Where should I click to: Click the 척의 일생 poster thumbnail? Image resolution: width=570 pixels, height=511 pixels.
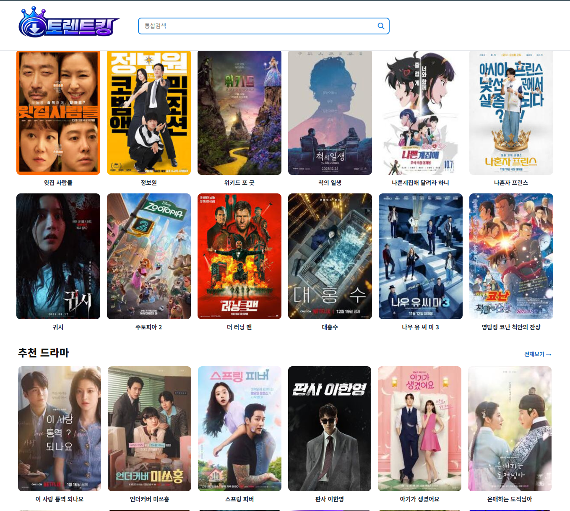pos(330,112)
